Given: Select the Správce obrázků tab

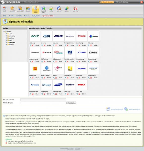Looking at the screenshot, I should click(x=48, y=16).
